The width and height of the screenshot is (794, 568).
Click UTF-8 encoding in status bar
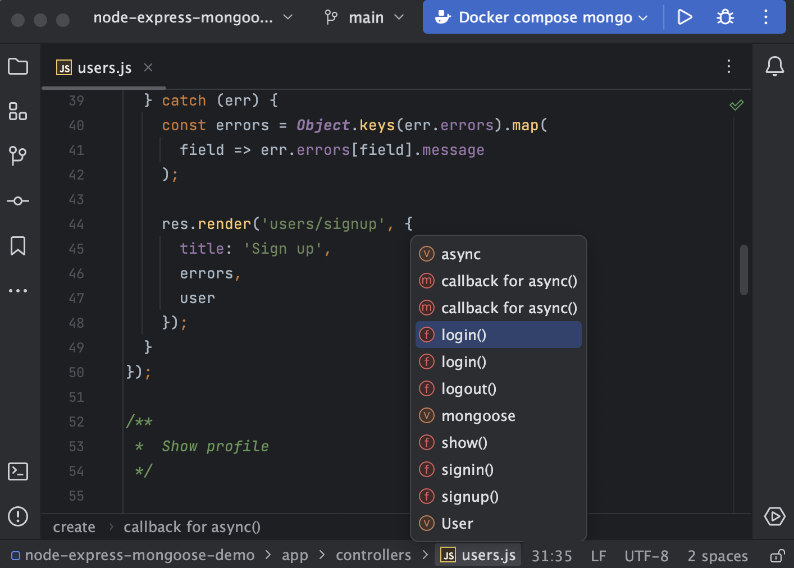pos(646,556)
